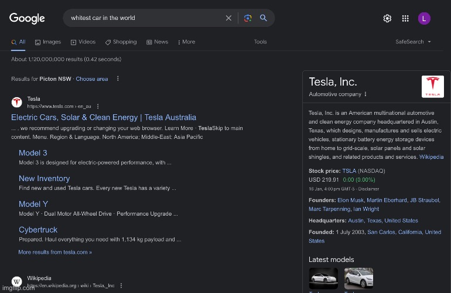This screenshot has height=293, width=451.
Task: Click the Elon Musk founder link
Action: click(350, 200)
